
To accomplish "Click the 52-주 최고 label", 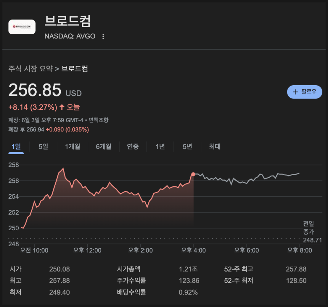I will click(x=239, y=269).
